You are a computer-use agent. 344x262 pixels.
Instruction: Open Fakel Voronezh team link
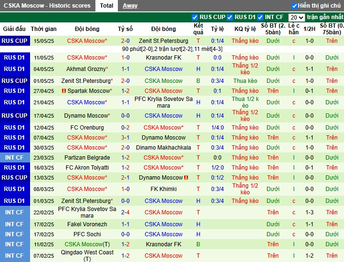click(87, 224)
